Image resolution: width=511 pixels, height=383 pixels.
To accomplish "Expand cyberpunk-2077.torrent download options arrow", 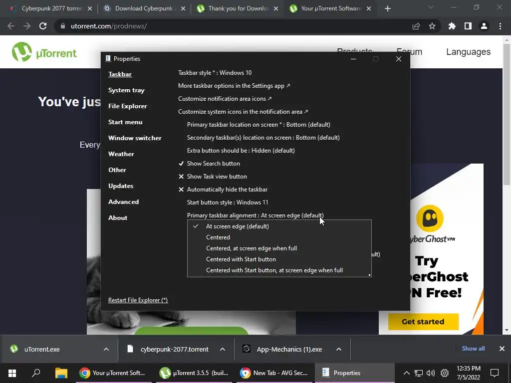I will (x=223, y=349).
